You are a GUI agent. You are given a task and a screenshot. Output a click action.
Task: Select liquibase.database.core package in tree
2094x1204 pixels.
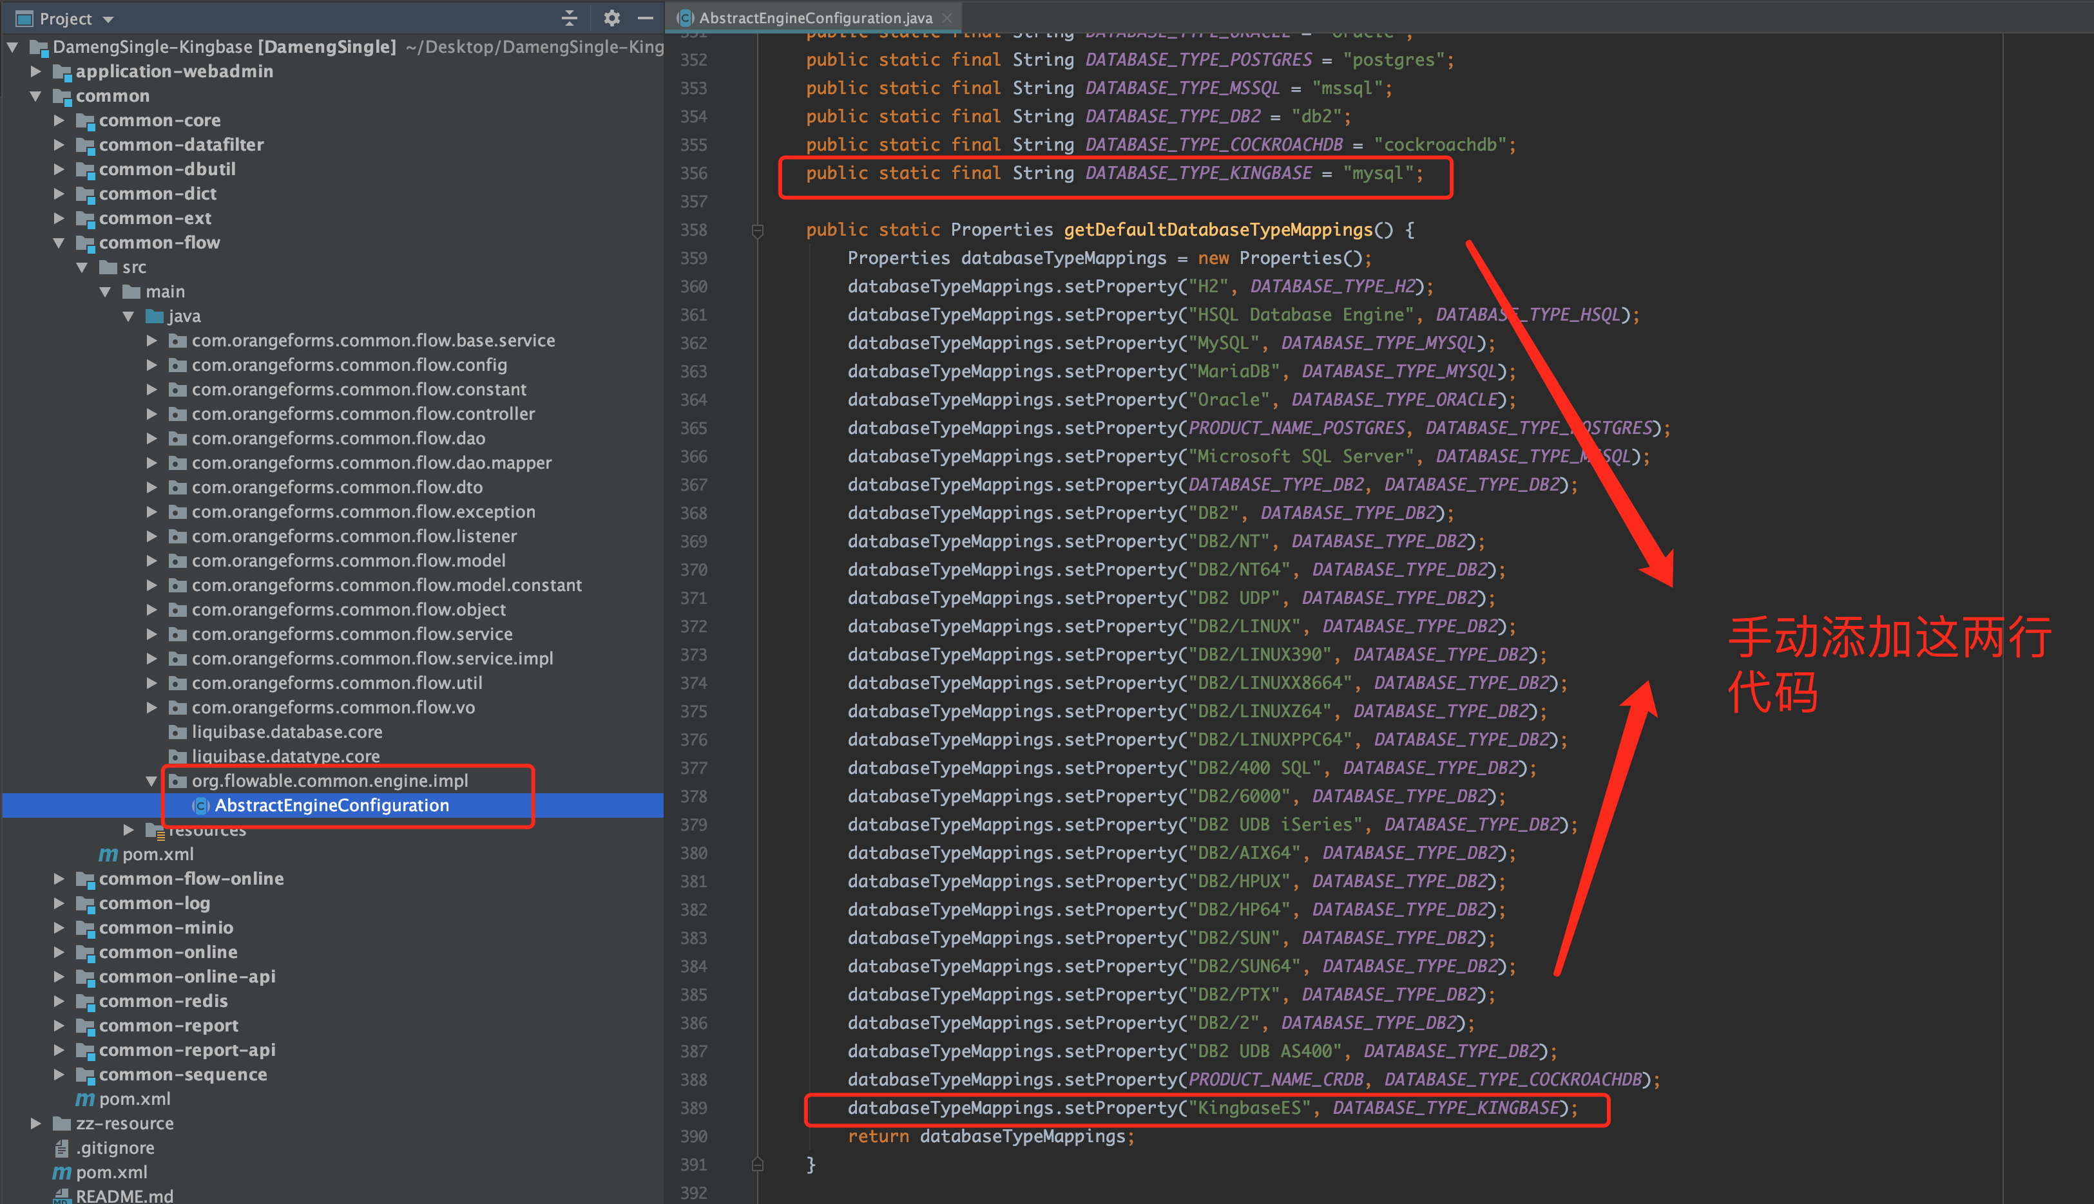[286, 732]
